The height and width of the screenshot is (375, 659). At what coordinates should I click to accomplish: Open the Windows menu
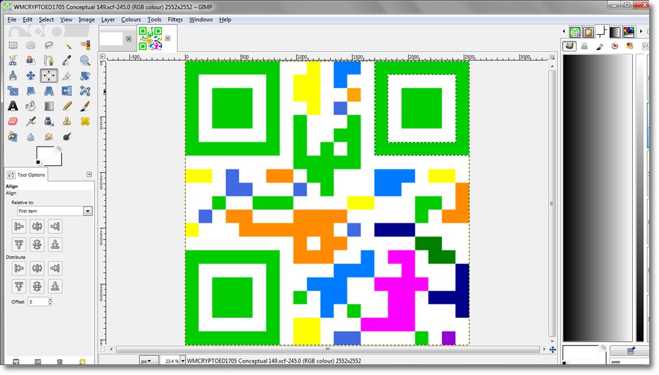click(201, 20)
